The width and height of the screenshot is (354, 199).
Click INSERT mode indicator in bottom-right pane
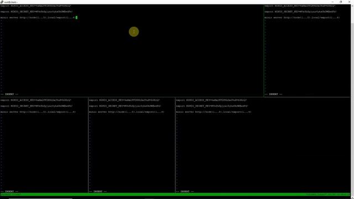click(185, 191)
